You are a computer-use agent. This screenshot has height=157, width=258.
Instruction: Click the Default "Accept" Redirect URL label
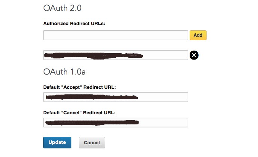coord(80,87)
